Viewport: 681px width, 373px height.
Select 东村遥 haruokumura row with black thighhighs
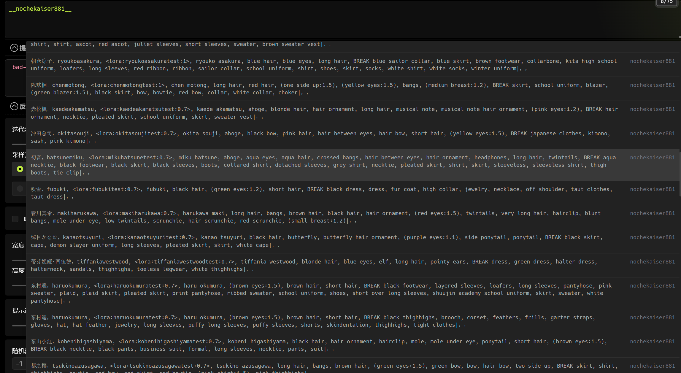coord(353,321)
